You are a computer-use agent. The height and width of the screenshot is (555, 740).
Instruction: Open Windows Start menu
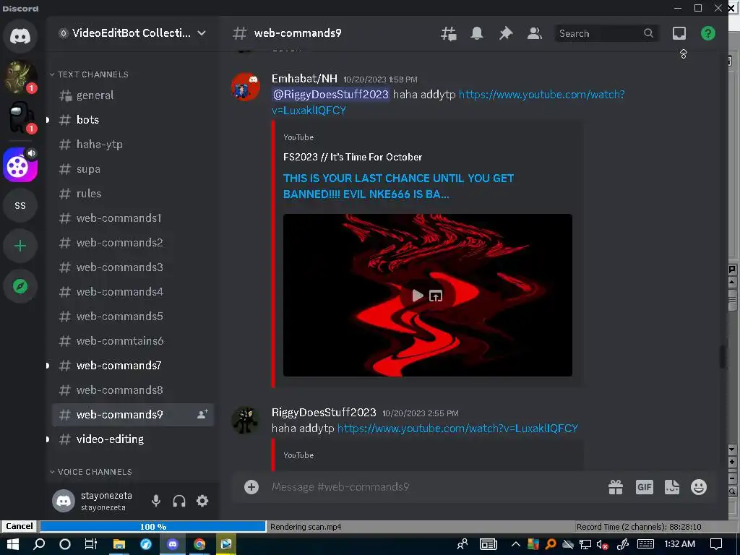click(12, 544)
